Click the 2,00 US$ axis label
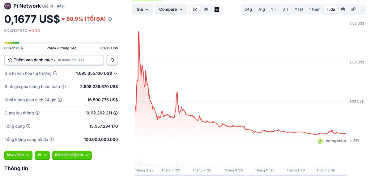Viewport: 371px width, 176px height. 357,62
